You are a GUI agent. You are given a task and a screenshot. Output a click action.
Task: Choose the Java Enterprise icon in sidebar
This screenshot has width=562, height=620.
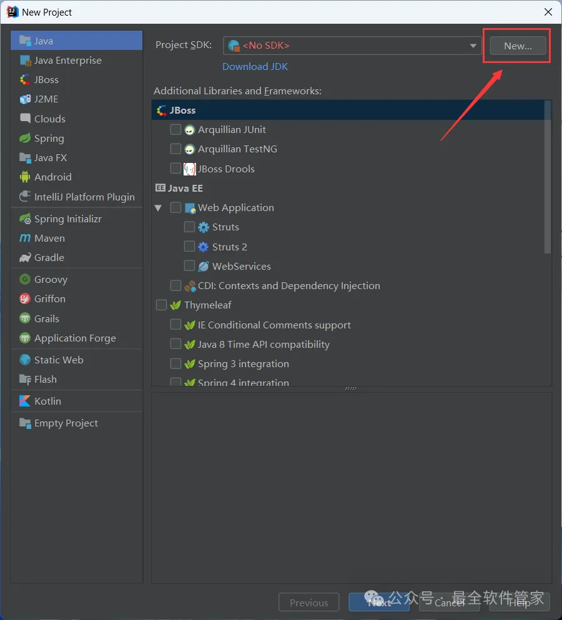[25, 61]
